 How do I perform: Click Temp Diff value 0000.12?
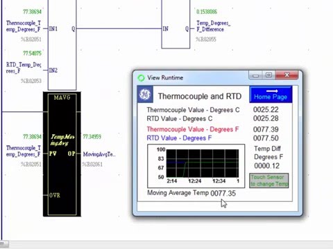266,166
